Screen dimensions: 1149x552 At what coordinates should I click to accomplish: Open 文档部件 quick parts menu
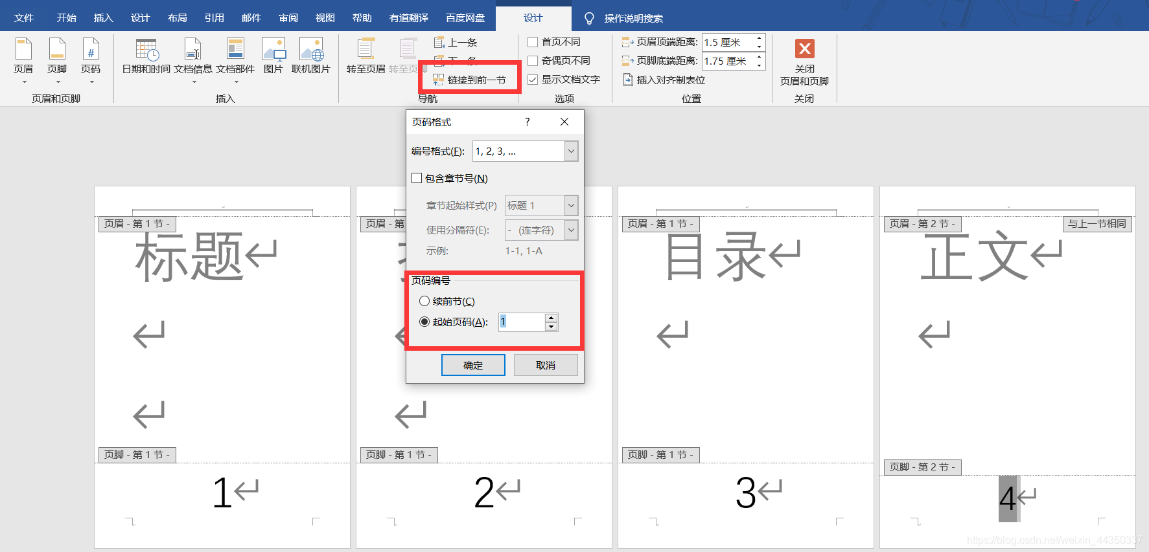tap(235, 60)
